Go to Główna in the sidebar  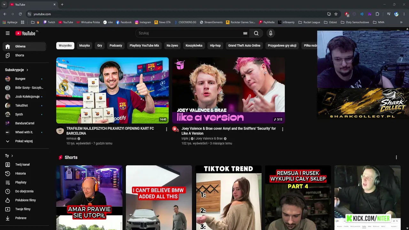24,46
